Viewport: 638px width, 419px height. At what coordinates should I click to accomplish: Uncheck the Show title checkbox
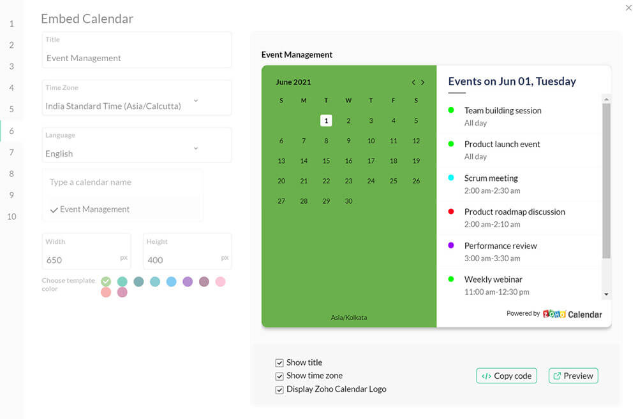[x=279, y=363]
